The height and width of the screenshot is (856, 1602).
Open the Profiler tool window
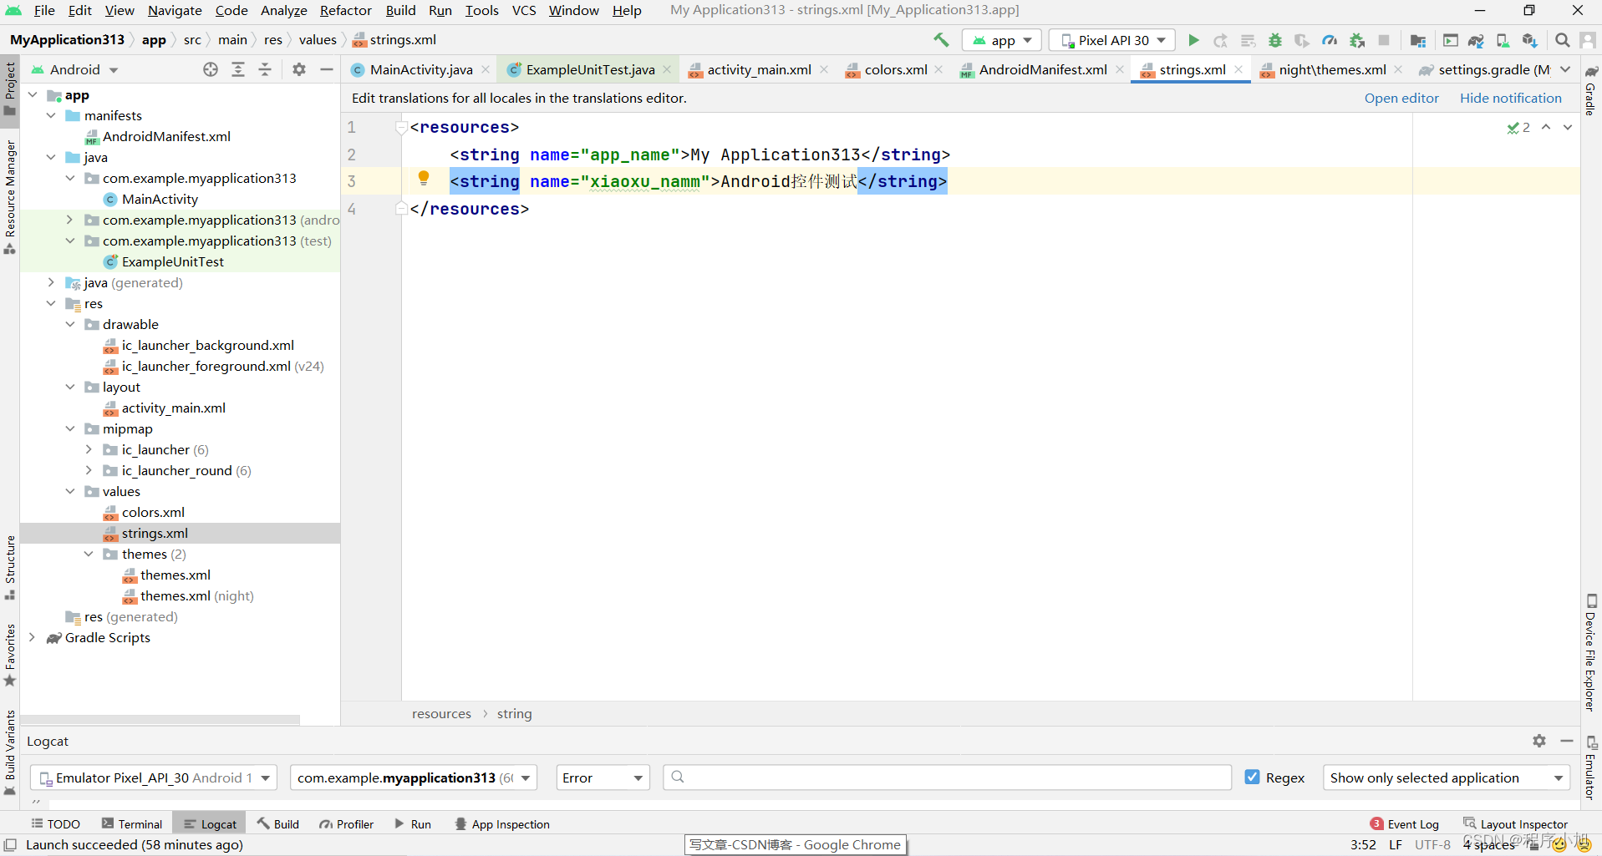[346, 823]
